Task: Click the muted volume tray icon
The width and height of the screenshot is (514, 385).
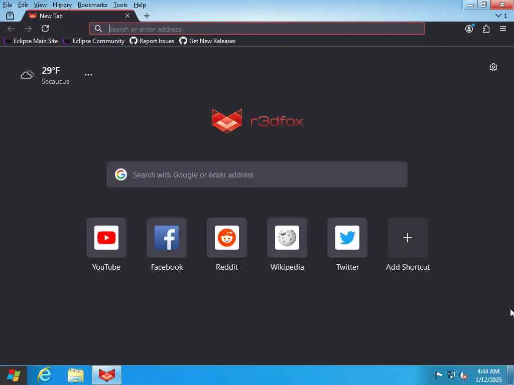Action: (x=463, y=375)
